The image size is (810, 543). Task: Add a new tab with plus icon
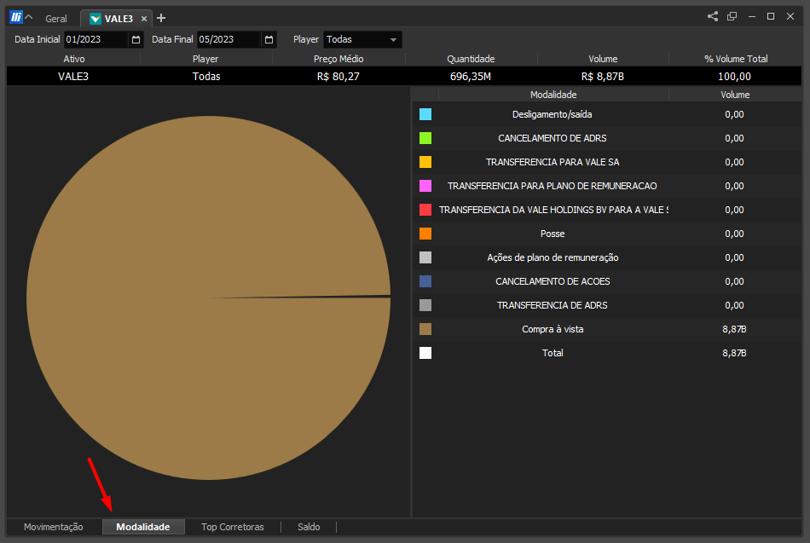pos(161,18)
